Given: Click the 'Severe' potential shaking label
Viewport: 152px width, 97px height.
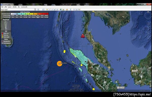Looking at the screenshot, I should [x=38, y=15].
